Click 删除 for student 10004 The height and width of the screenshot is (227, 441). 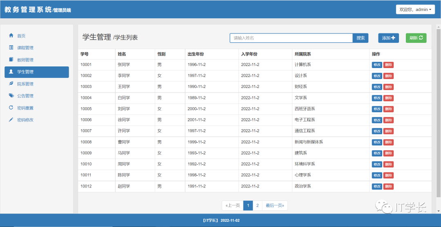click(x=388, y=98)
